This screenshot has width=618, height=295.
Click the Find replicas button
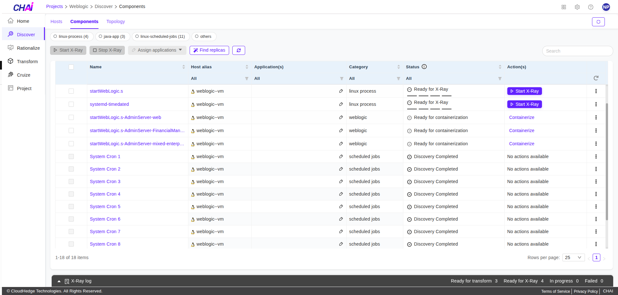click(209, 50)
